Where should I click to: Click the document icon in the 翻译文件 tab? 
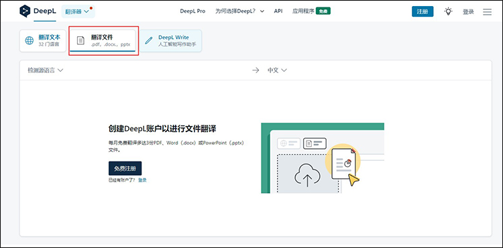click(x=80, y=41)
